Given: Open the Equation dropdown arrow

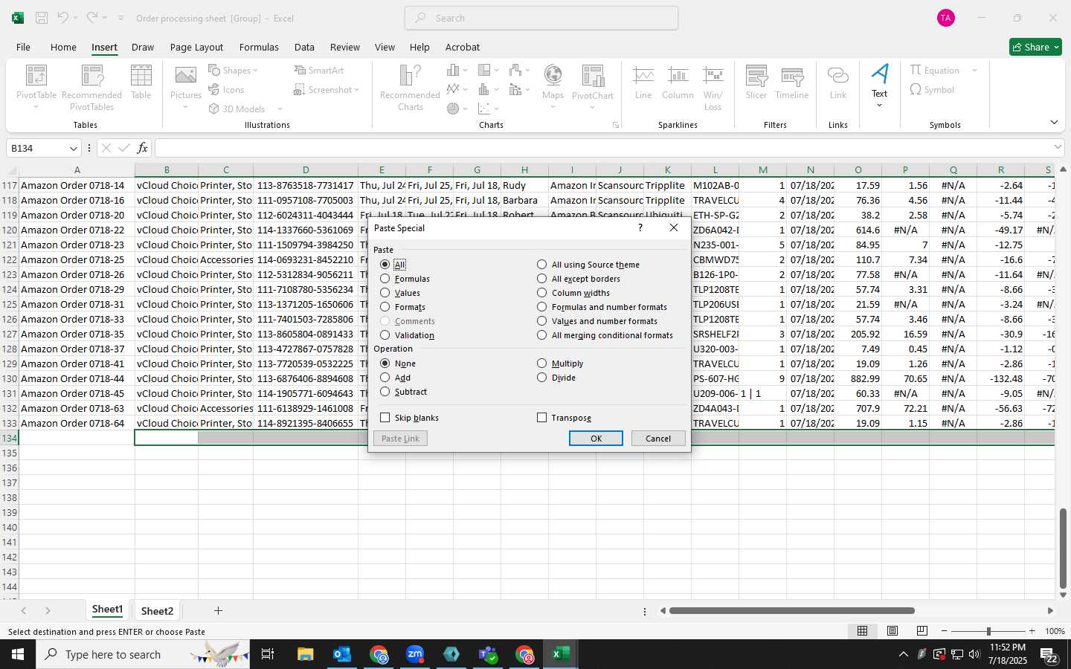Looking at the screenshot, I should (974, 71).
